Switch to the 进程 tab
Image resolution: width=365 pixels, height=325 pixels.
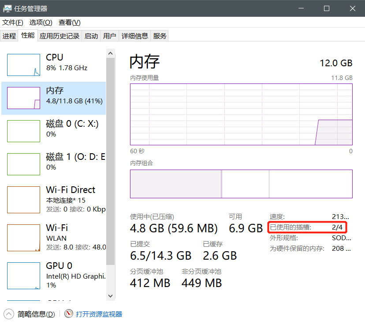[x=9, y=36]
